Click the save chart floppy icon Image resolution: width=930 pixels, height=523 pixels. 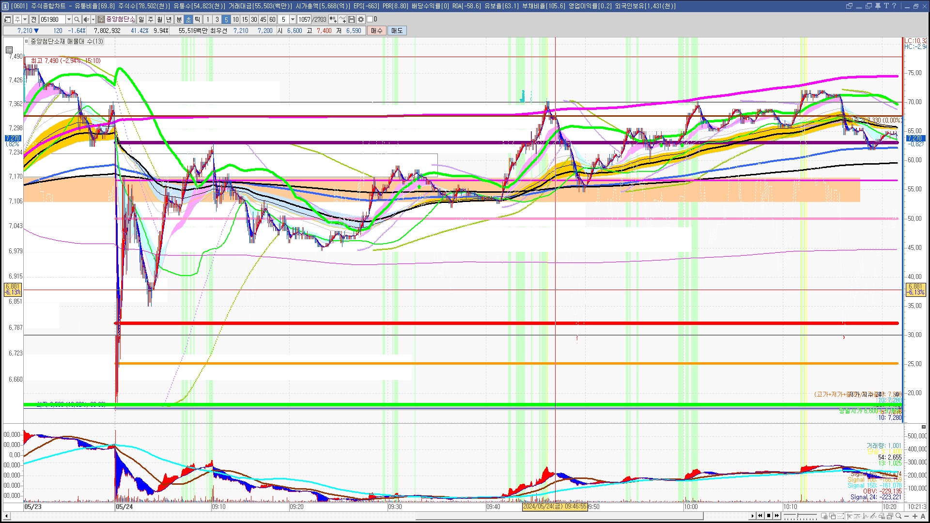click(352, 19)
